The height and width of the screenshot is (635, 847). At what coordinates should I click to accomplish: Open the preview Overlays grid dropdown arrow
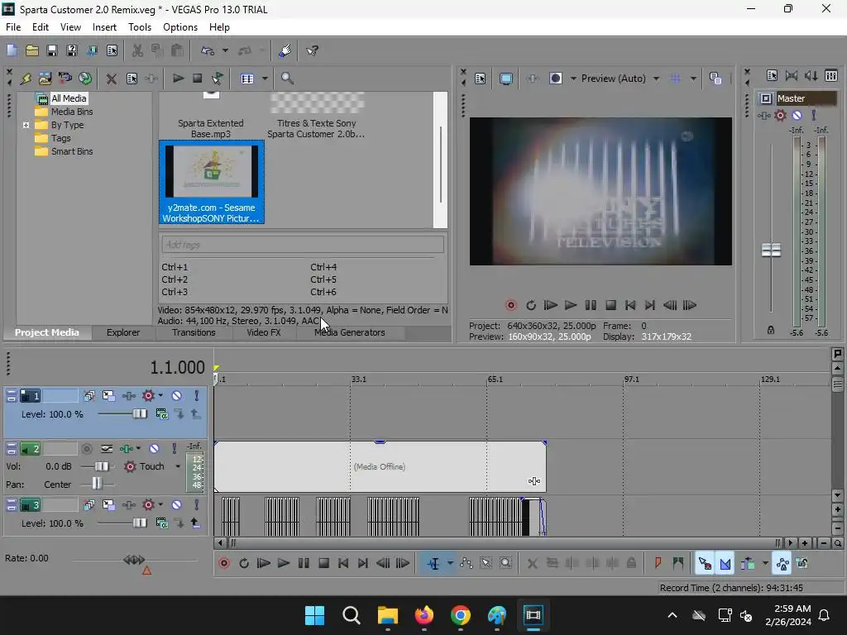coord(693,79)
